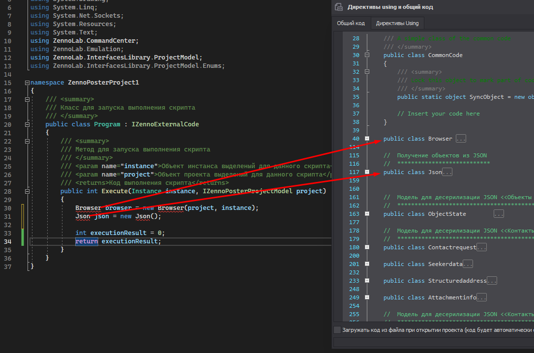The image size is (534, 353).
Task: Click the 'return' keyword on line 34
Action: (x=87, y=241)
